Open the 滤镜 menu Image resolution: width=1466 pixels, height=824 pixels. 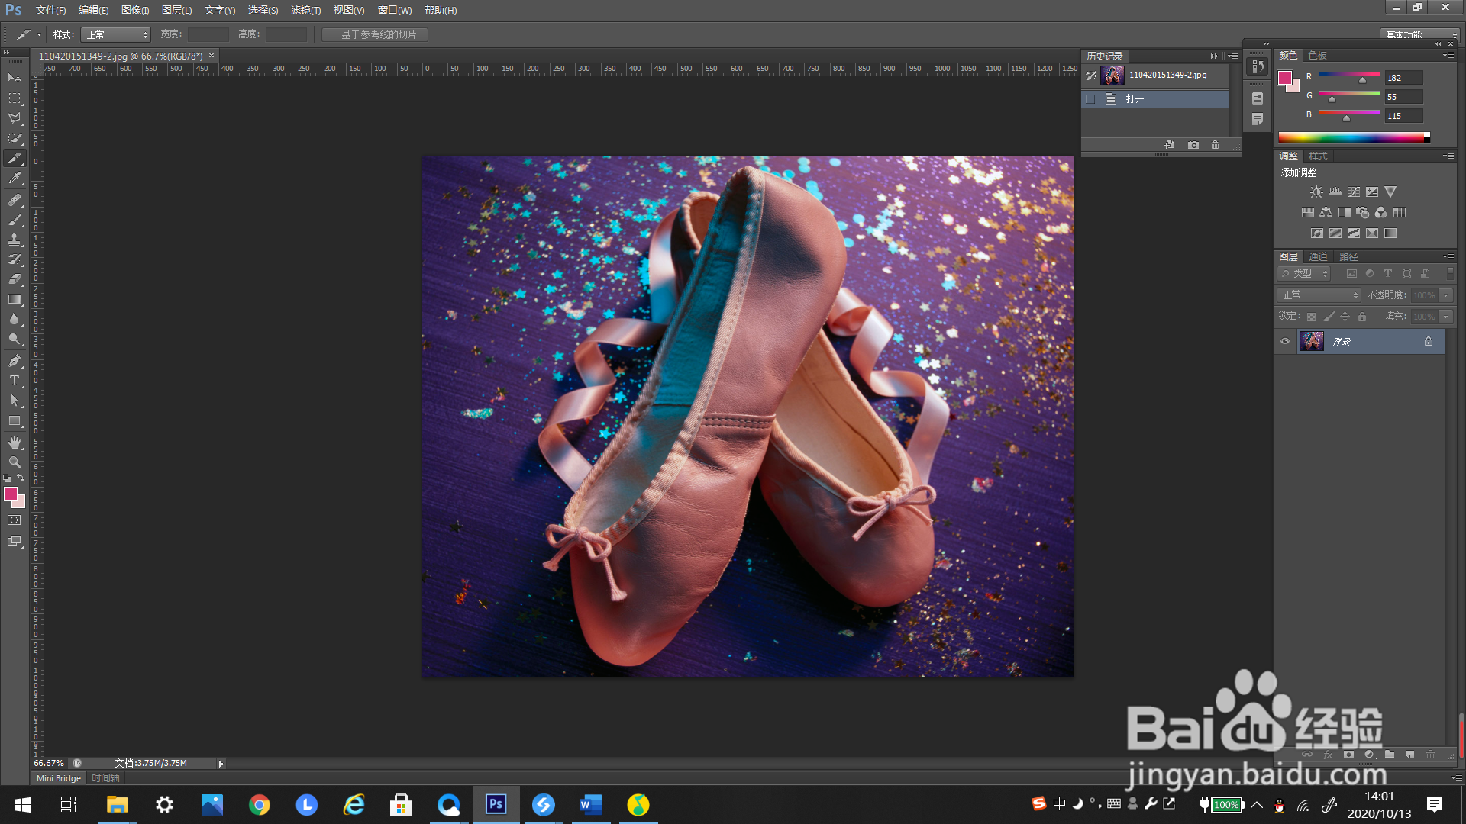tap(305, 10)
